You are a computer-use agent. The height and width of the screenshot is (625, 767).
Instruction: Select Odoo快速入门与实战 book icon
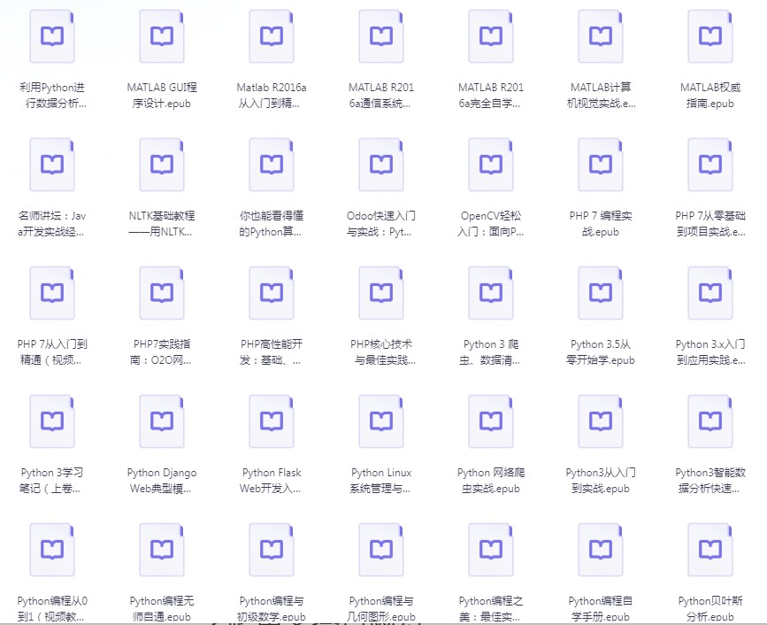(381, 165)
